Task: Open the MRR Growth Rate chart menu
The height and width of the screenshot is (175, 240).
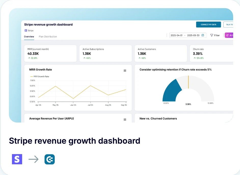Action: (x=125, y=71)
